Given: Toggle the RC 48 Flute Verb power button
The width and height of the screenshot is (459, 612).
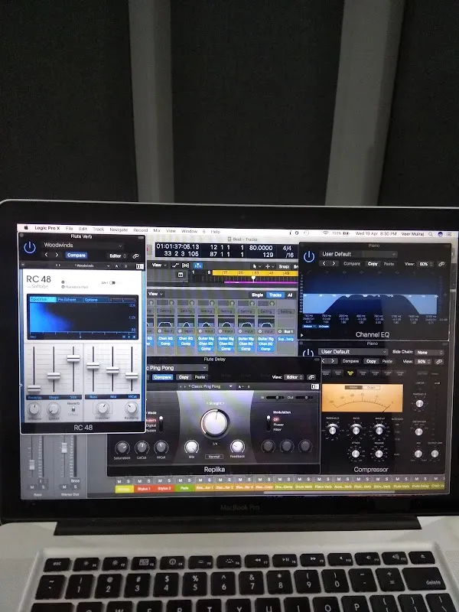Looking at the screenshot, I should (30, 247).
